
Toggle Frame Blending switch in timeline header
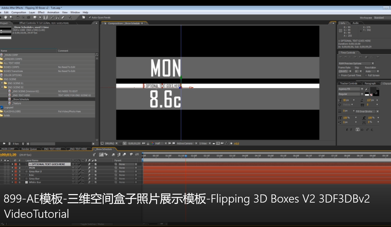point(119,155)
